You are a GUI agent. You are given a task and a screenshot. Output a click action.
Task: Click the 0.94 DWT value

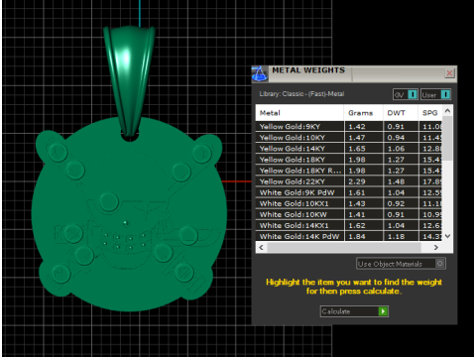coord(396,138)
